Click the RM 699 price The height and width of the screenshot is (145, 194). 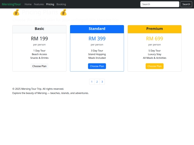[x=154, y=39]
